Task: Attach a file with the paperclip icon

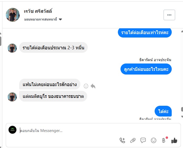Action: (133, 140)
